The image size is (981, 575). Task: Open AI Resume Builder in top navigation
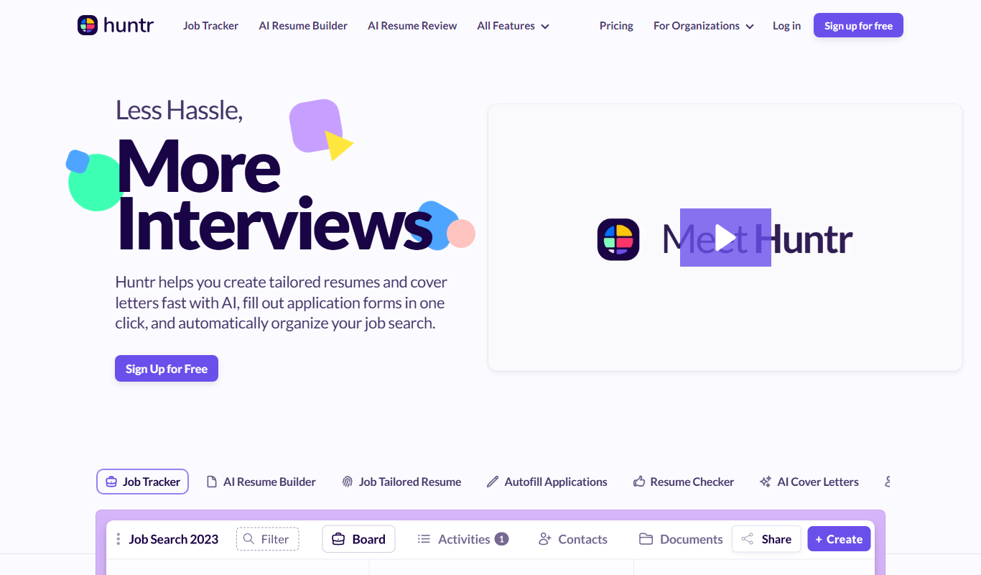pyautogui.click(x=303, y=25)
